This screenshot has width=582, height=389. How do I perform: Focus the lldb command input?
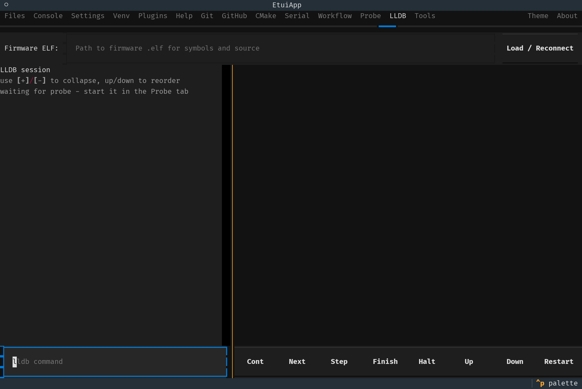115,361
